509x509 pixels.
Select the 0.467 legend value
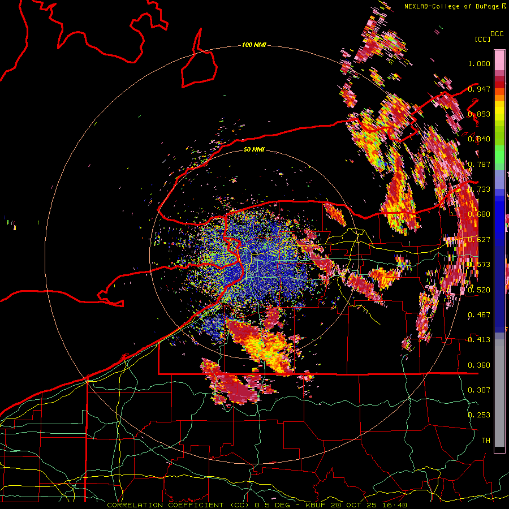(x=479, y=315)
